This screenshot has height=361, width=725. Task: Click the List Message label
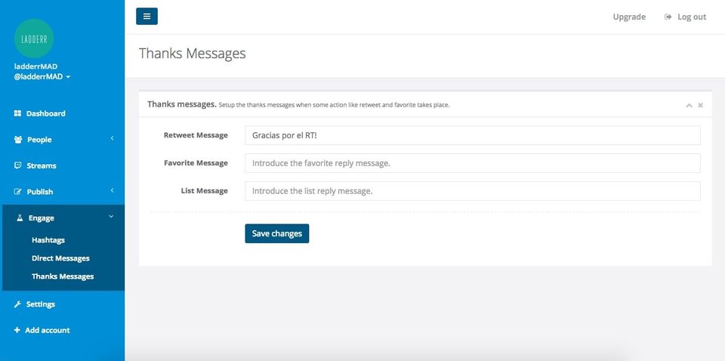click(x=205, y=190)
